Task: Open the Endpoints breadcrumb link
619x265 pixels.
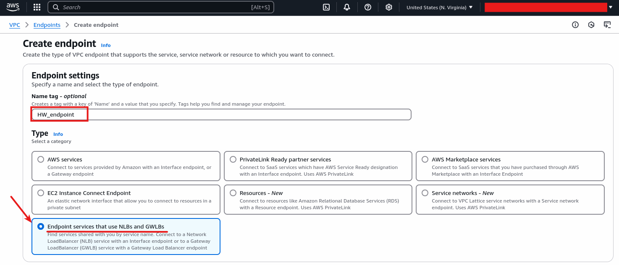Action: [x=47, y=25]
